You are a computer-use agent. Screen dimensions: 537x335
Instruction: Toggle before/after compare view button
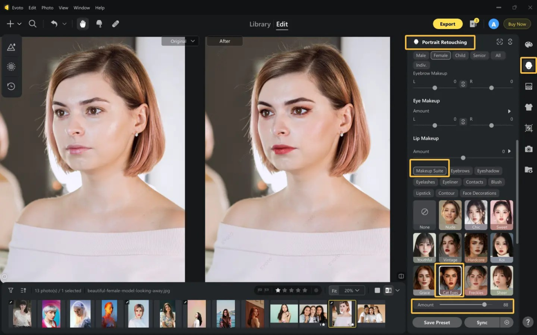pos(388,290)
